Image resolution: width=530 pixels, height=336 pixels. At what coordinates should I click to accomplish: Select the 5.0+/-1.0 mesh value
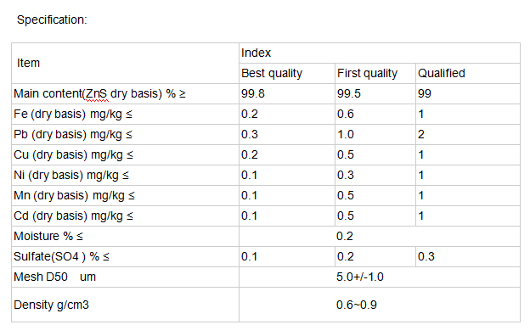point(360,277)
